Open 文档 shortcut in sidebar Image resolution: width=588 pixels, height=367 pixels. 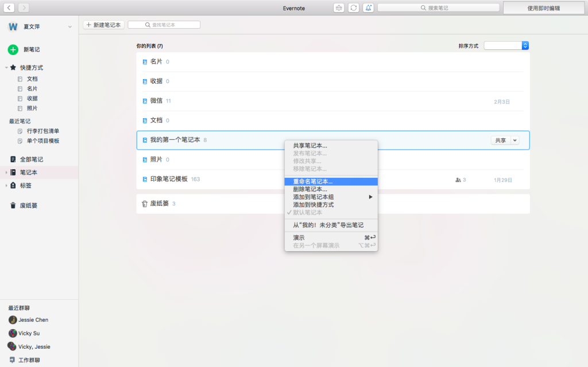32,79
